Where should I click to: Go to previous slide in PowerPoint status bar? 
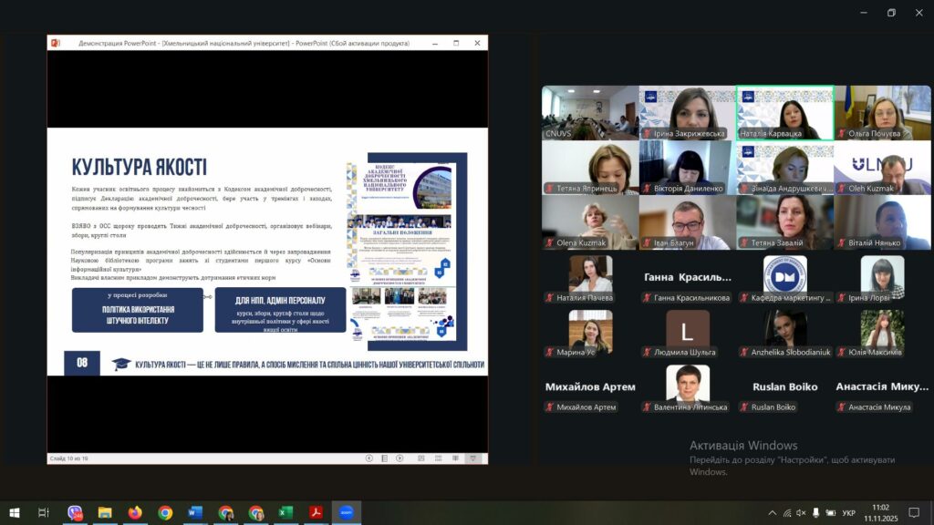point(369,458)
